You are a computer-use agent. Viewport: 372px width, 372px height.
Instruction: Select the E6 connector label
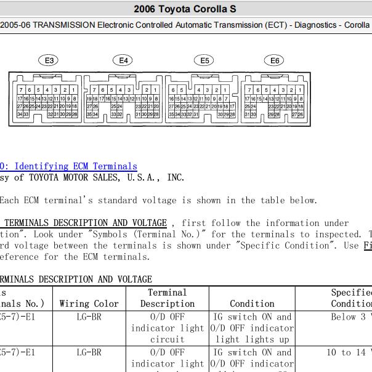pos(274,60)
